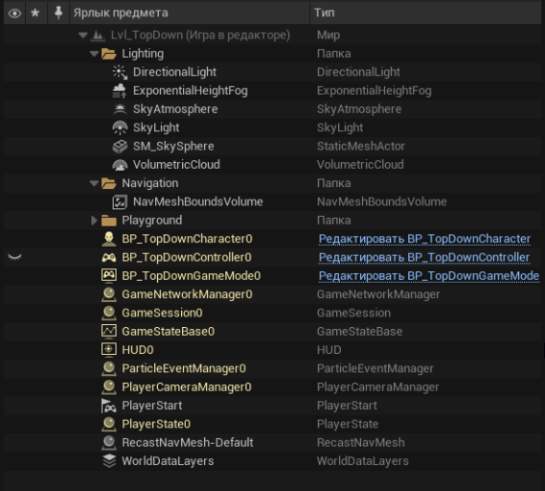Select the GameNetworkManager0 label
The width and height of the screenshot is (545, 491).
[187, 294]
